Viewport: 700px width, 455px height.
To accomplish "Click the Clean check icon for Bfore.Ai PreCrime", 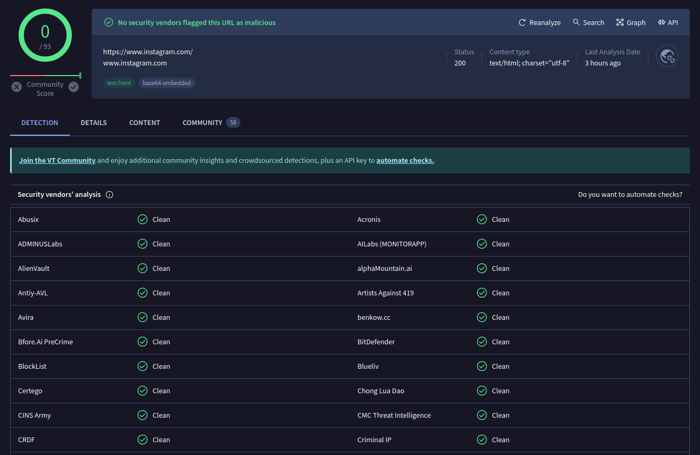I will tap(143, 342).
